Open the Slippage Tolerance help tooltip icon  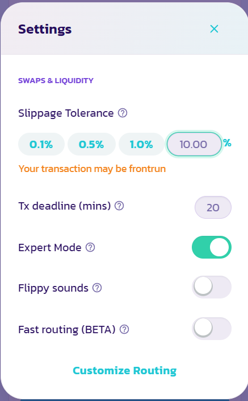[x=123, y=113]
